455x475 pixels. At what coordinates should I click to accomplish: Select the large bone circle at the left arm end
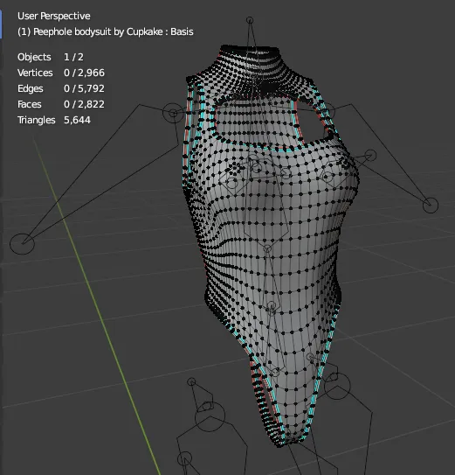22,244
